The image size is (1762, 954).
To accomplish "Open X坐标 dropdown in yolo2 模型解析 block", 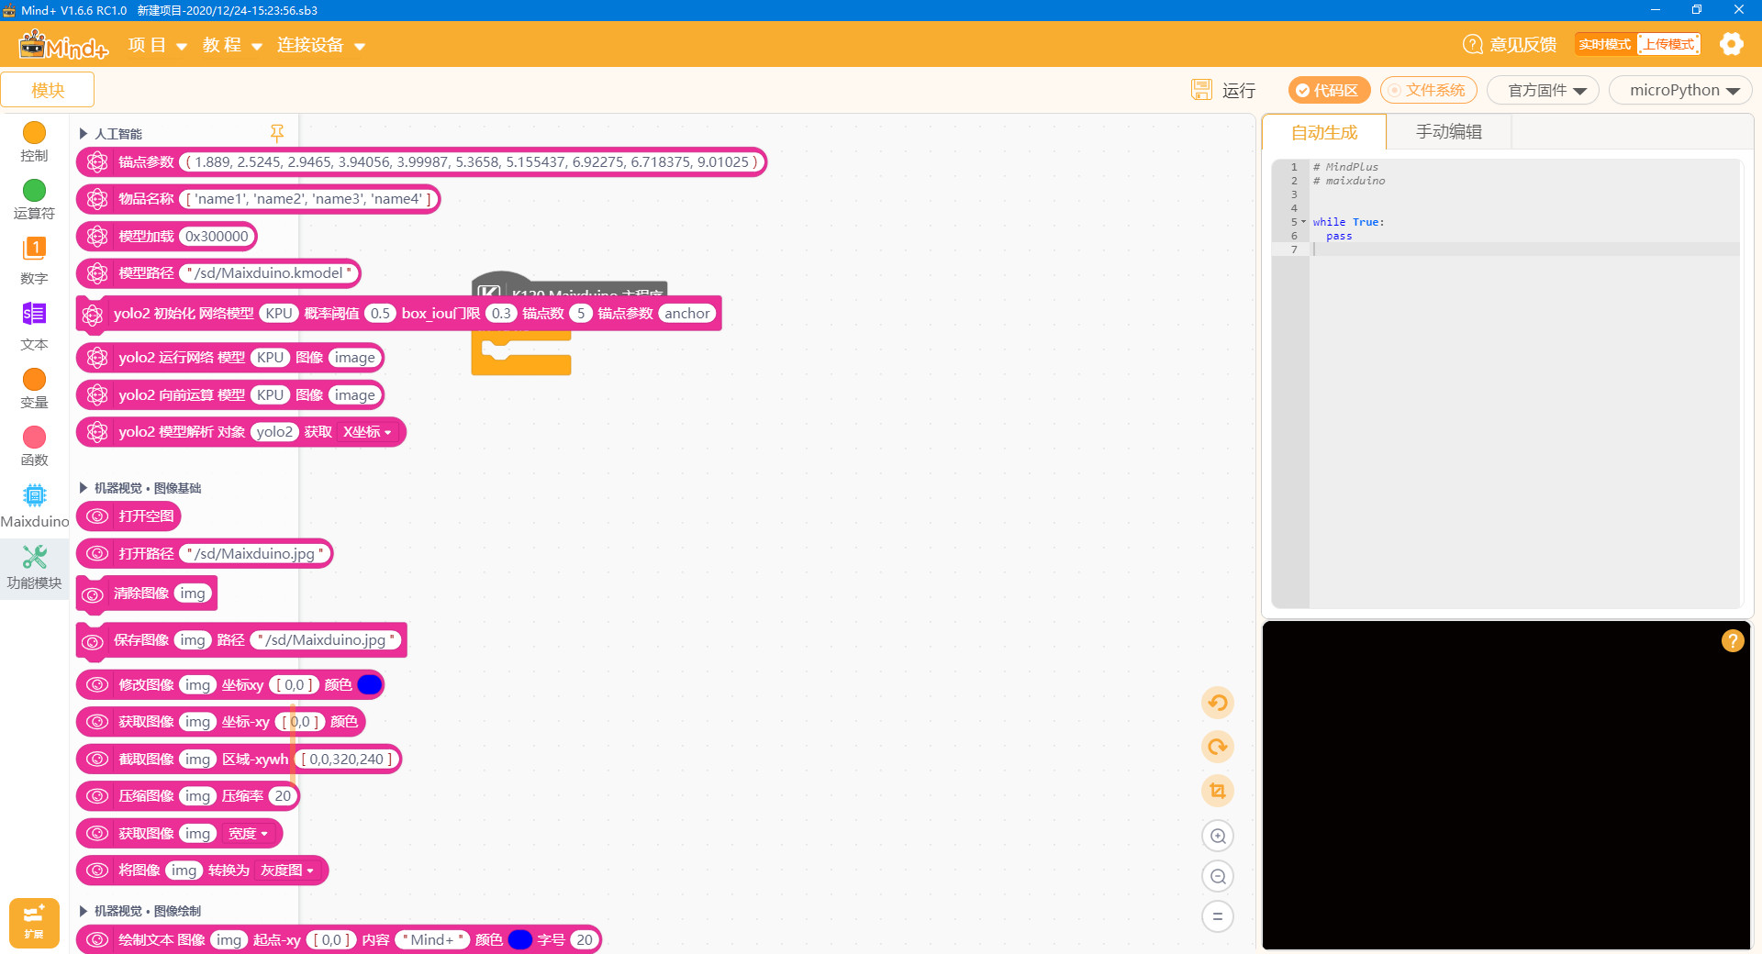I will point(367,432).
